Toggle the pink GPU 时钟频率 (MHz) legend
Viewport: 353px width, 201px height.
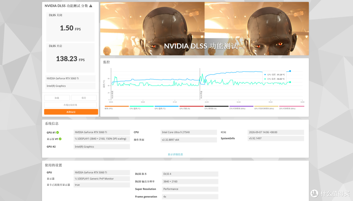292,108
